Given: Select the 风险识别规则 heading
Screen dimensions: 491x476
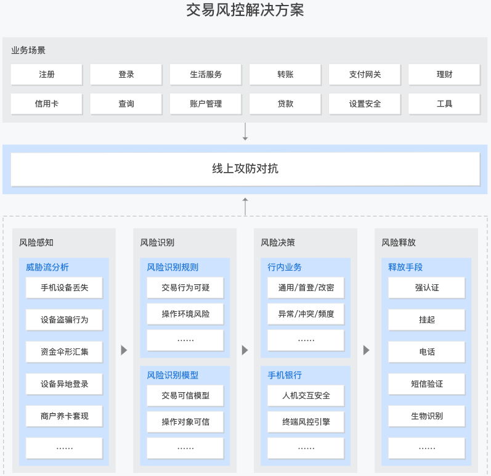Looking at the screenshot, I should [172, 268].
